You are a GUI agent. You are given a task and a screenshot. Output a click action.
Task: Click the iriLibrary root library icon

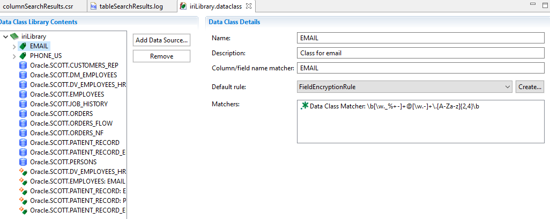click(x=14, y=36)
